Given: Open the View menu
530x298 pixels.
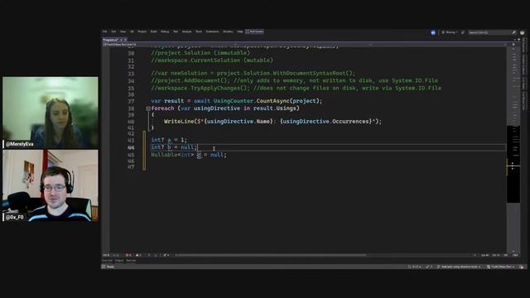Looking at the screenshot, I should pyautogui.click(x=123, y=31).
